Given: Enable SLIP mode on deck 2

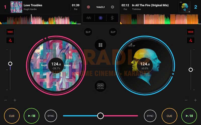Looking at the screenshot, I should pos(113,32).
